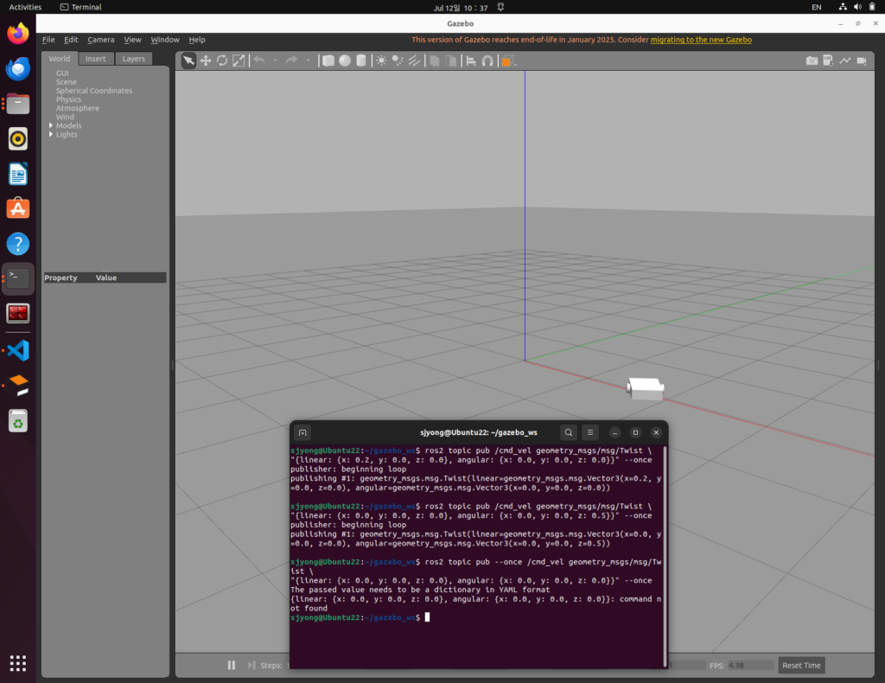Step the simulation forward once
885x683 pixels.
(251, 665)
